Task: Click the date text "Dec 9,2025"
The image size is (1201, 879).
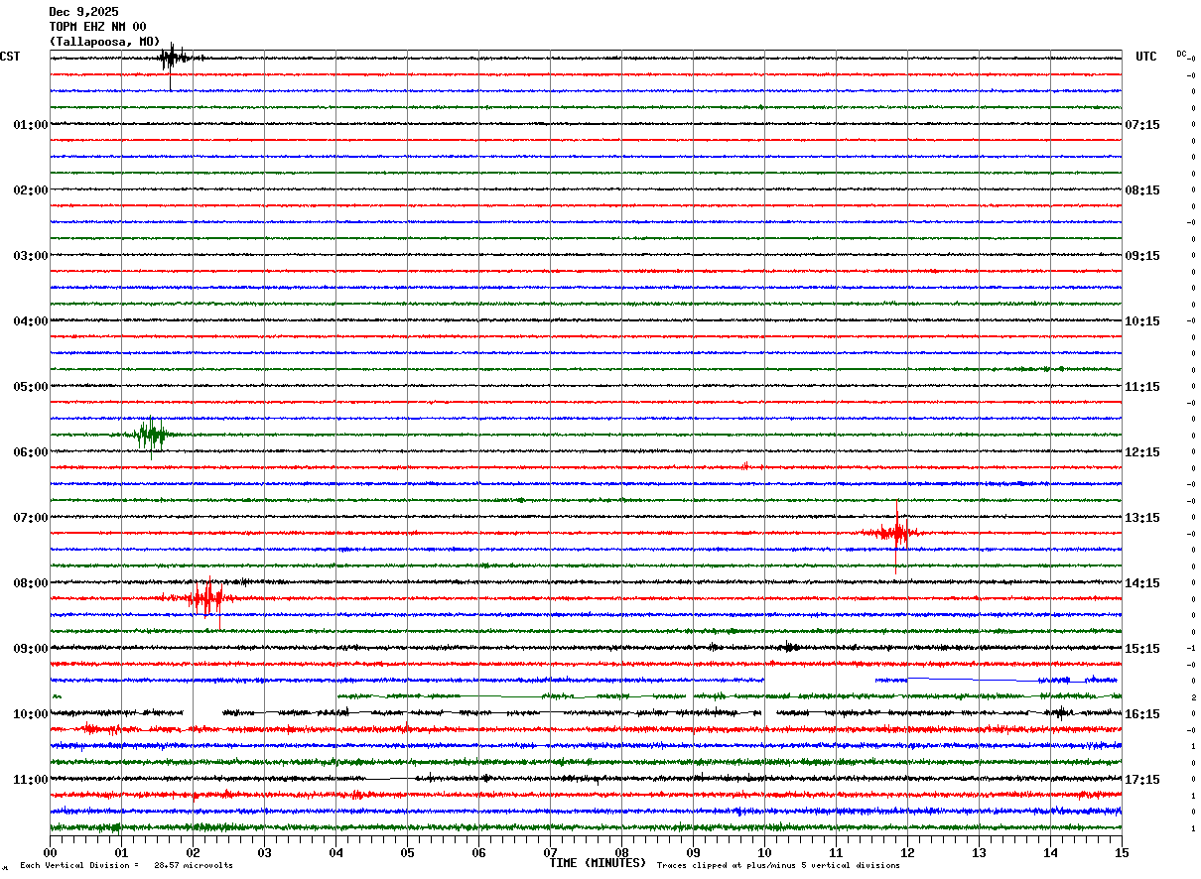Action: point(83,12)
